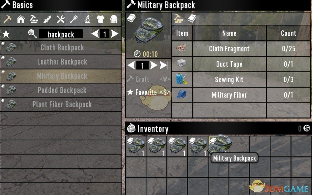Select the hammer Basics category icon
The width and height of the screenshot is (312, 195).
tap(7, 19)
